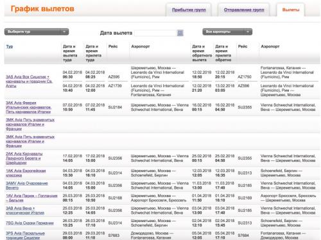Click return flight 'SU2169' cell
Viewport: 321px width, 240px height.
pos(245,198)
